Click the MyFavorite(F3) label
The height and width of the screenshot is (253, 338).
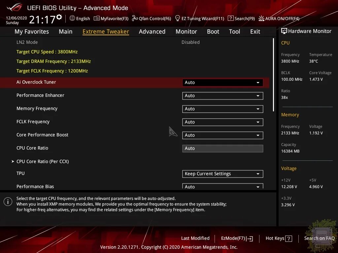coord(115,18)
